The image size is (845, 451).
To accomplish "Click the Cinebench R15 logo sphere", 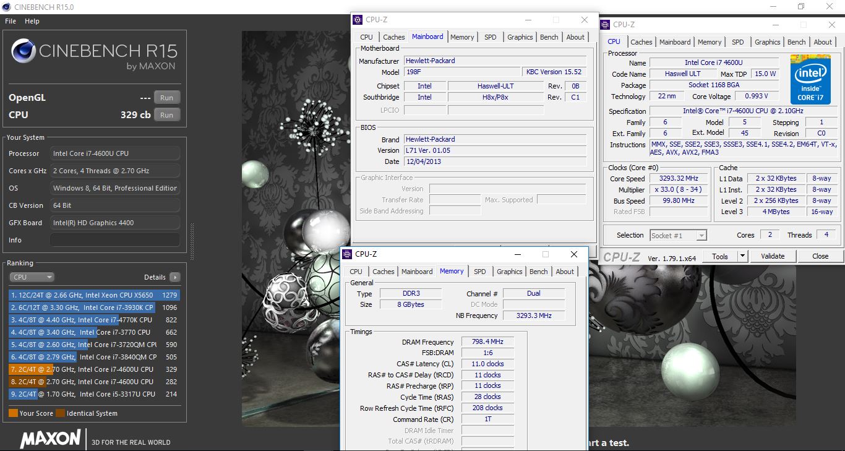I will pyautogui.click(x=23, y=51).
